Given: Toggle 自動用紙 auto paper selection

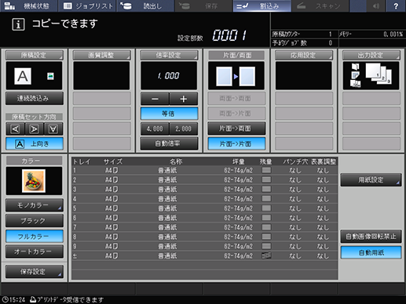Looking at the screenshot, I should coord(371,252).
